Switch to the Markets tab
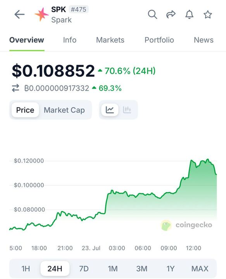 pyautogui.click(x=110, y=40)
